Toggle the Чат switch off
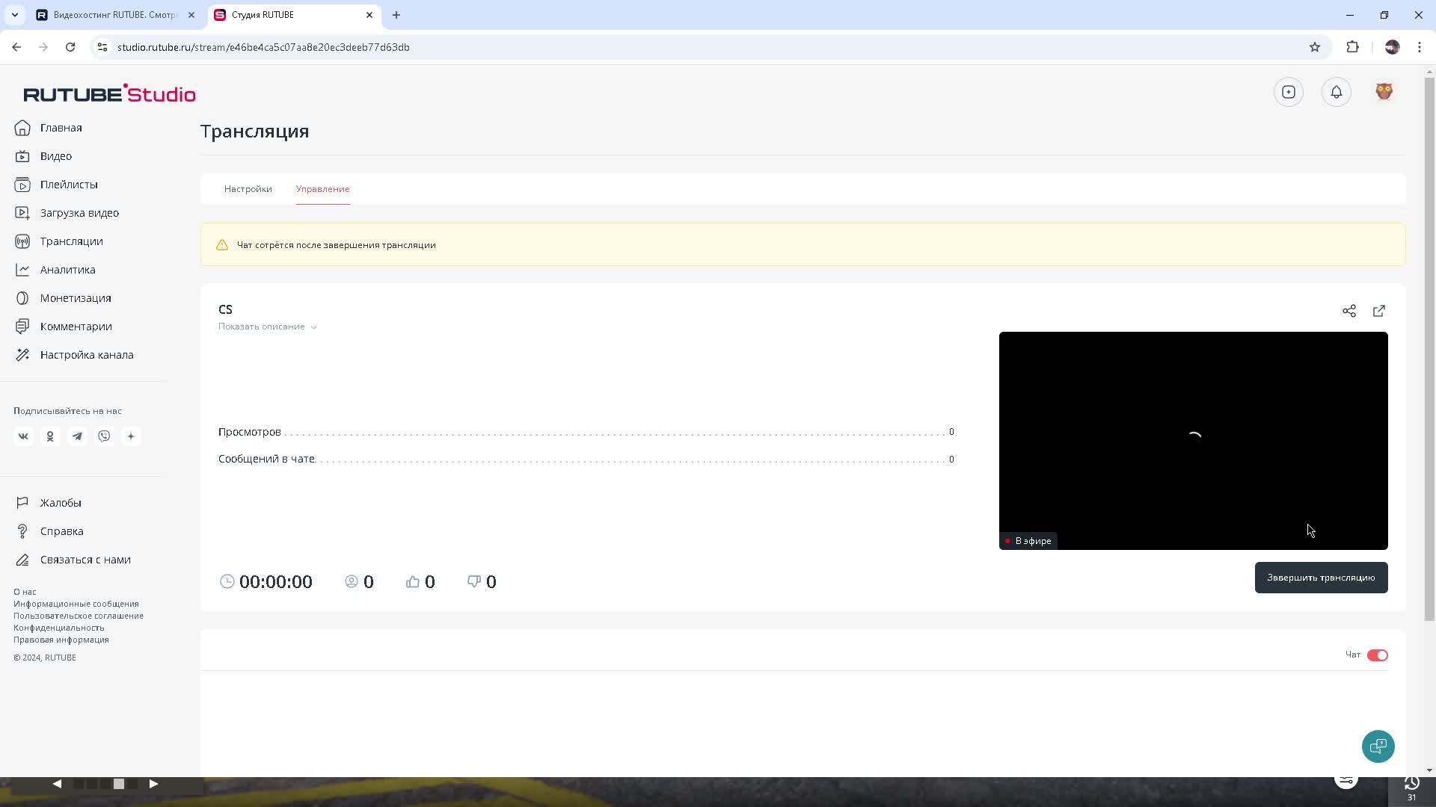The width and height of the screenshot is (1436, 807). [x=1377, y=655]
